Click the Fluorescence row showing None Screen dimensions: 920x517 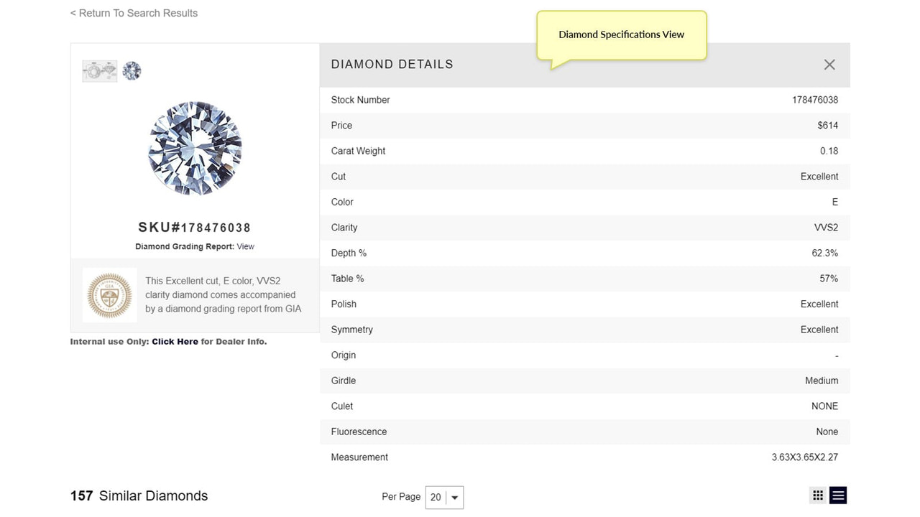pyautogui.click(x=584, y=432)
